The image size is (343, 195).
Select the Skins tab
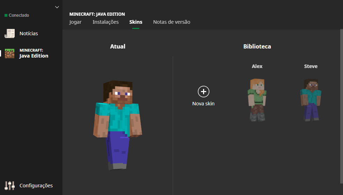[x=136, y=22]
